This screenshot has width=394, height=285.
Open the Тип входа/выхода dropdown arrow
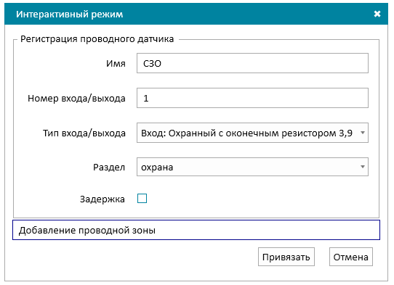click(x=362, y=133)
